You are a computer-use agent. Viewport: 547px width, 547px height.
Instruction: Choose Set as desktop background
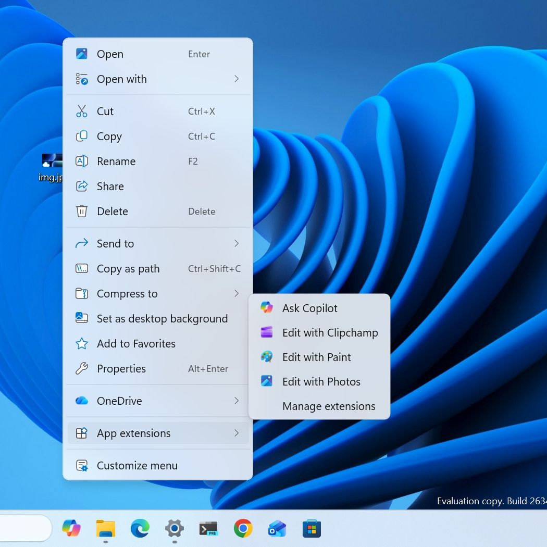pos(158,318)
